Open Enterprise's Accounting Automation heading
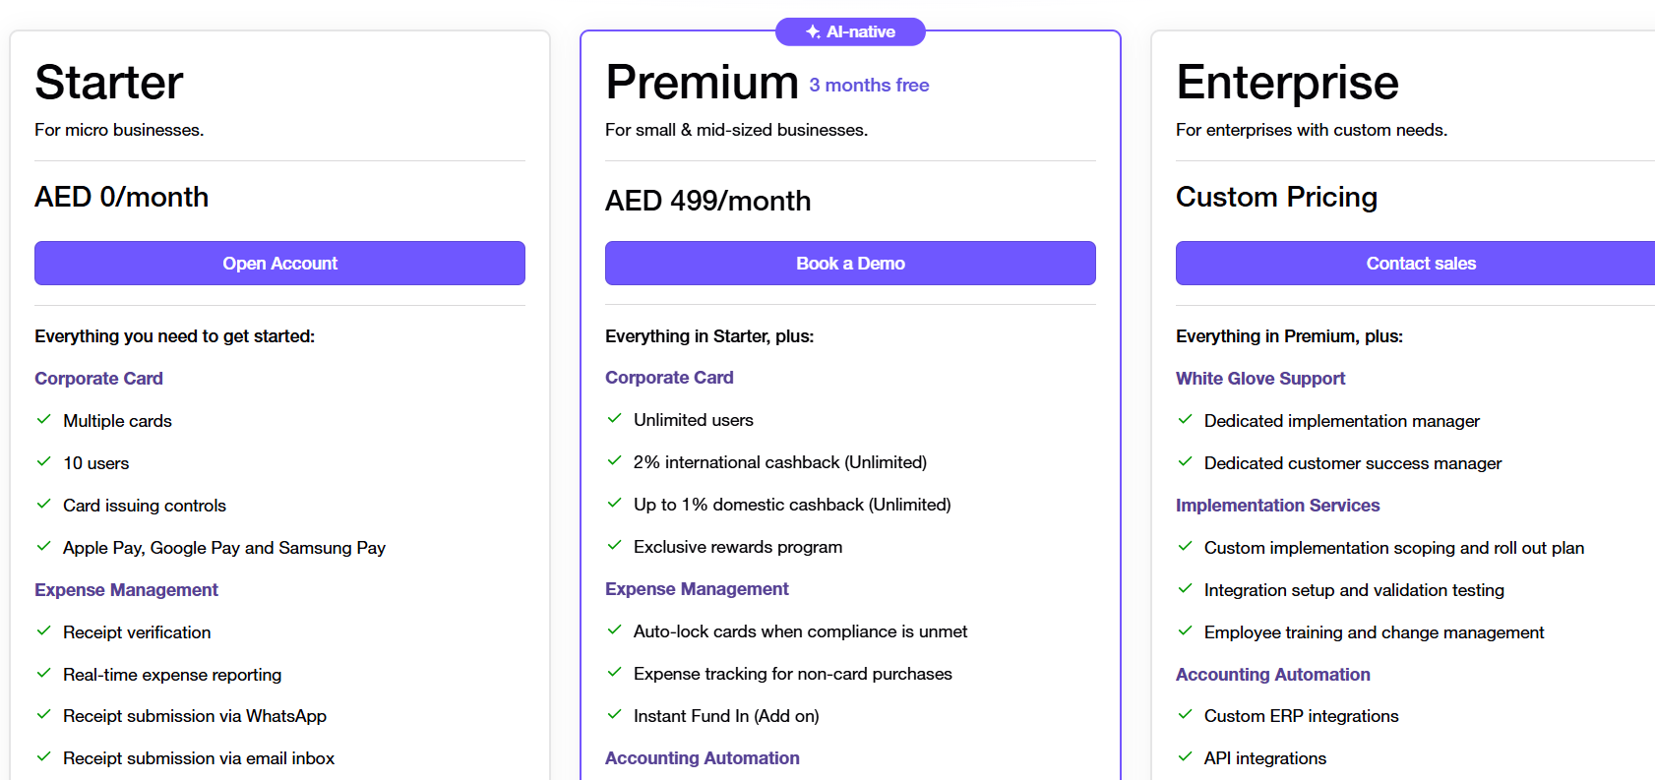The image size is (1655, 780). click(1272, 675)
